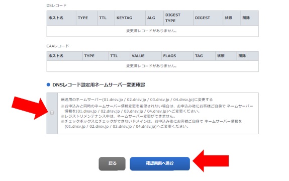
Task: Click the レジストリメンテナンス中 note line
Action: point(118,116)
